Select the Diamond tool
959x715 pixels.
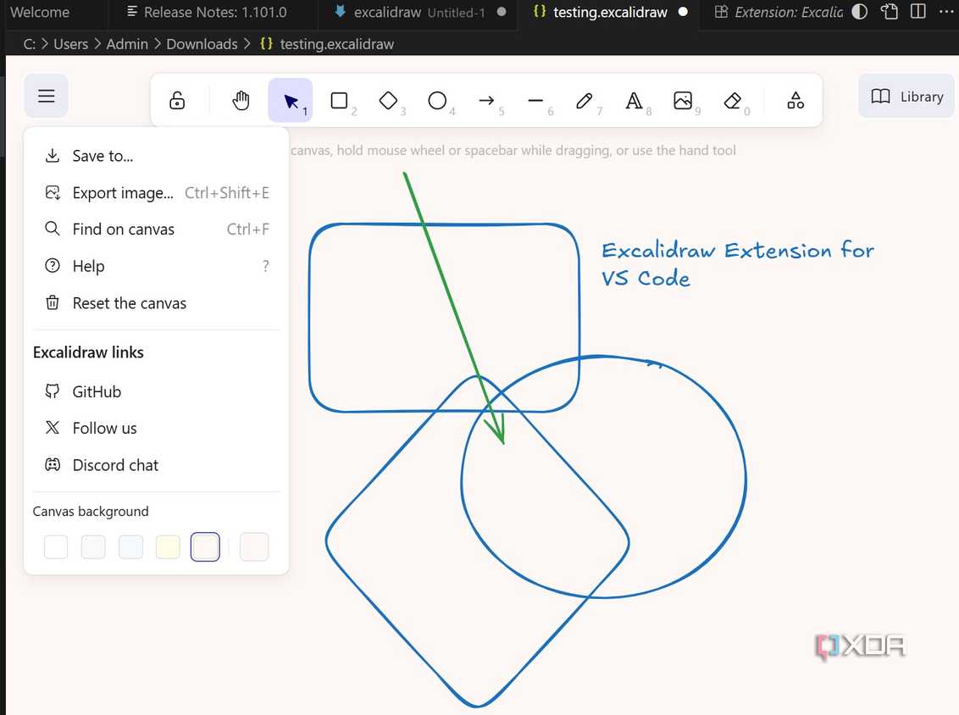388,100
